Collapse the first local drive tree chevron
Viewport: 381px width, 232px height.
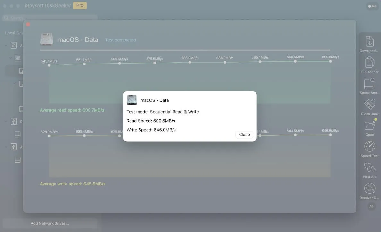pos(6,46)
